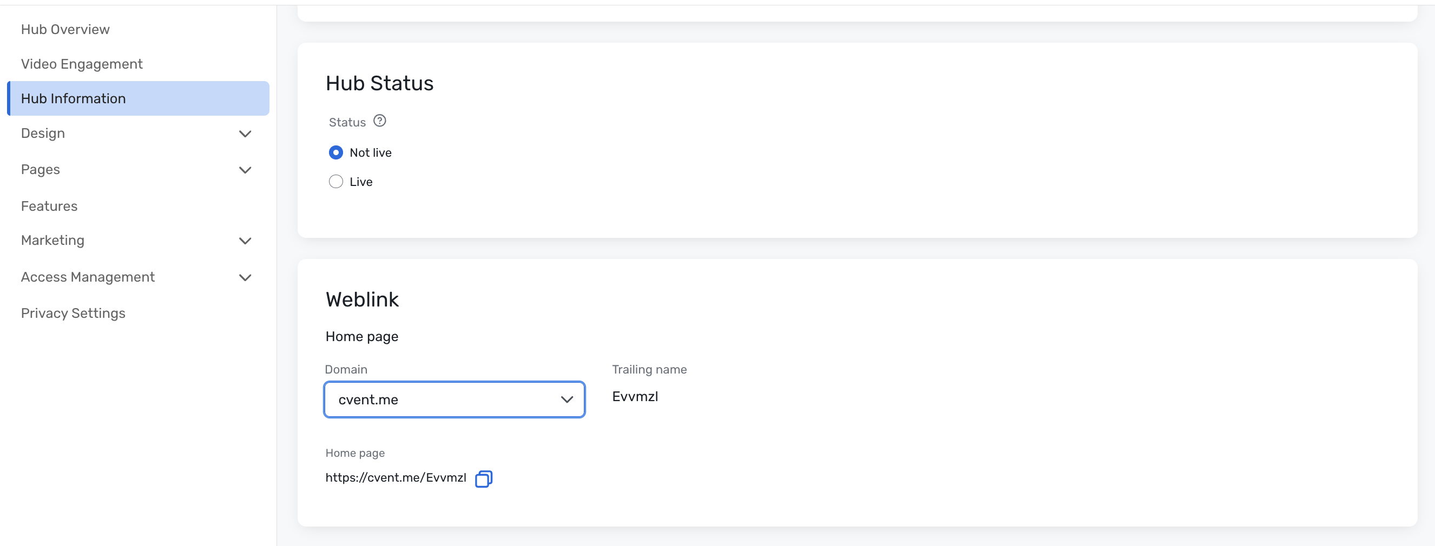1435x546 pixels.
Task: Click the Marketing menu label
Action: pyautogui.click(x=52, y=240)
